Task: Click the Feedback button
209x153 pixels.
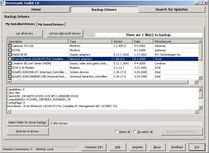Action: [177, 147]
